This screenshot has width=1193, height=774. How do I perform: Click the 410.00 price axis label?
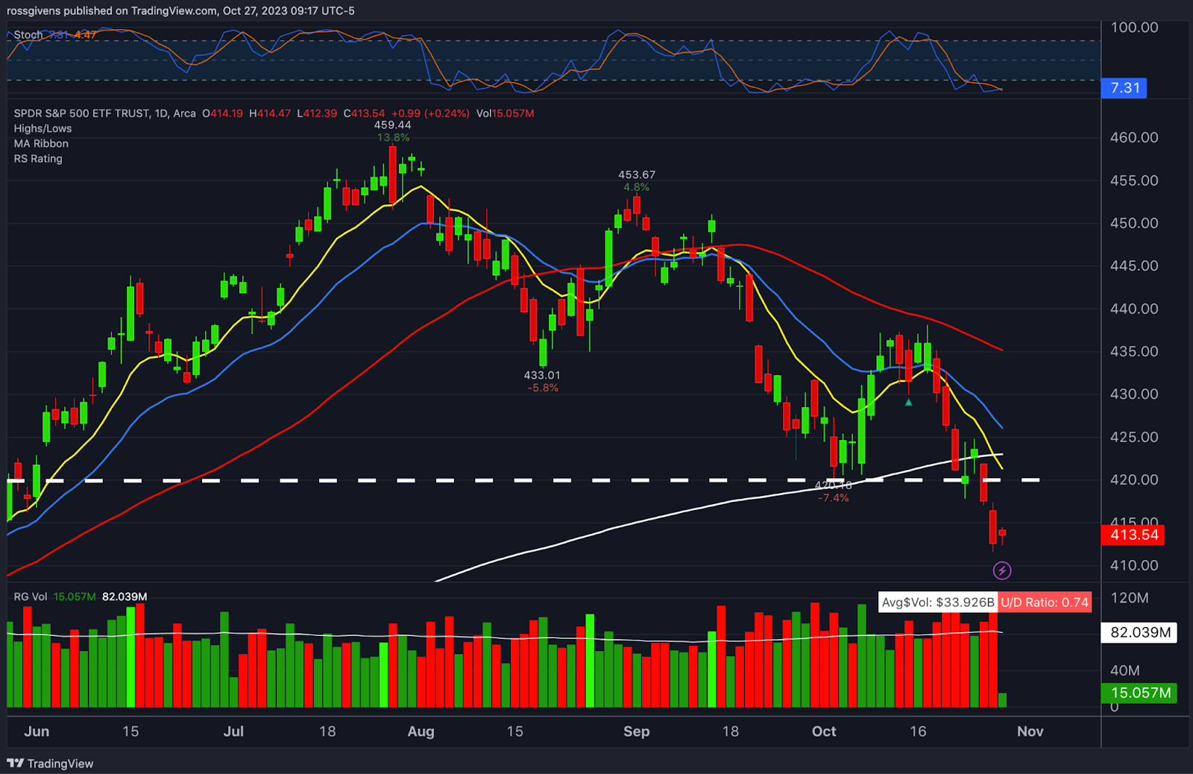point(1134,565)
